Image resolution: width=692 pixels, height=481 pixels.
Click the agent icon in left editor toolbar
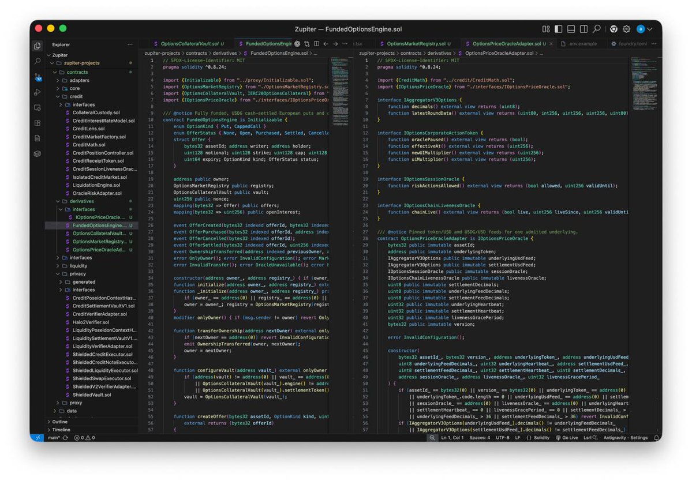(297, 44)
